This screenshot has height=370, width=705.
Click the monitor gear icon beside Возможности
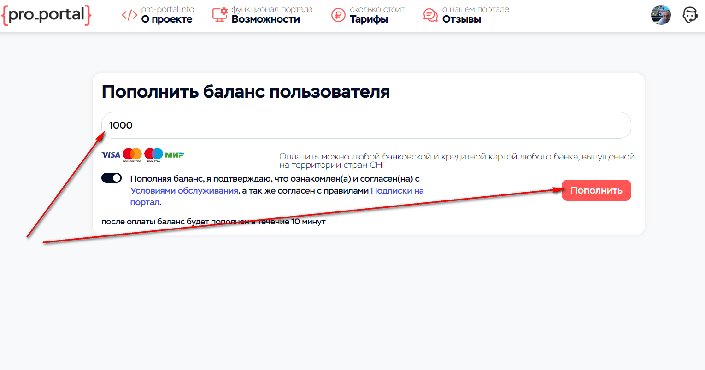[220, 15]
